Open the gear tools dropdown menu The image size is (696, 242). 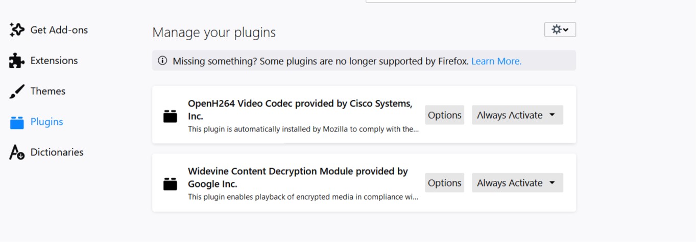pyautogui.click(x=560, y=30)
